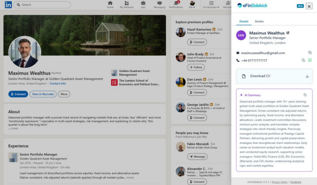
Task: Open the Contact info link
Action: pos(58,84)
